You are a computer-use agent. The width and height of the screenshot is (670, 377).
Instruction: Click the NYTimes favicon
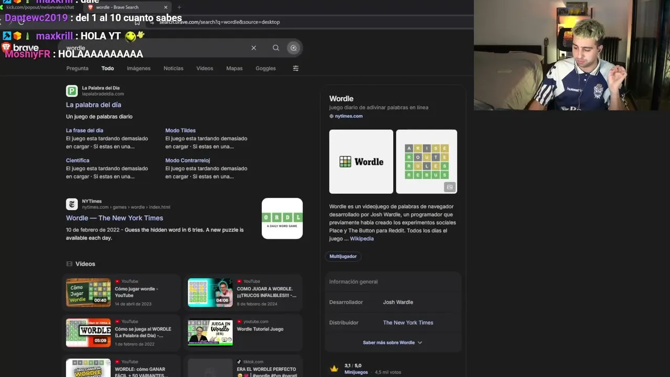point(72,204)
